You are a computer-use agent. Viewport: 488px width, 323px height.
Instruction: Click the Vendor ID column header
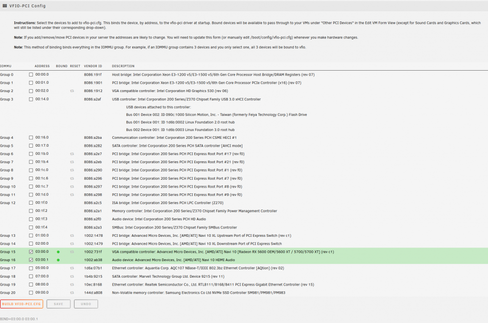pos(93,66)
